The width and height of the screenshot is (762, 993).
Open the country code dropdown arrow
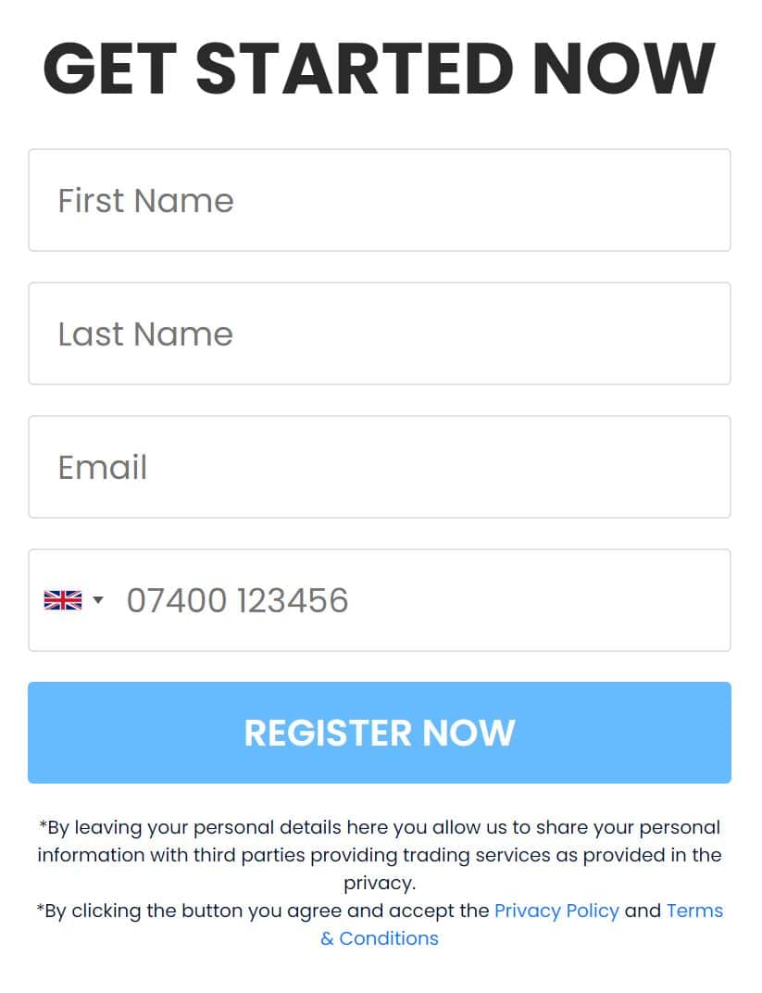click(x=98, y=599)
